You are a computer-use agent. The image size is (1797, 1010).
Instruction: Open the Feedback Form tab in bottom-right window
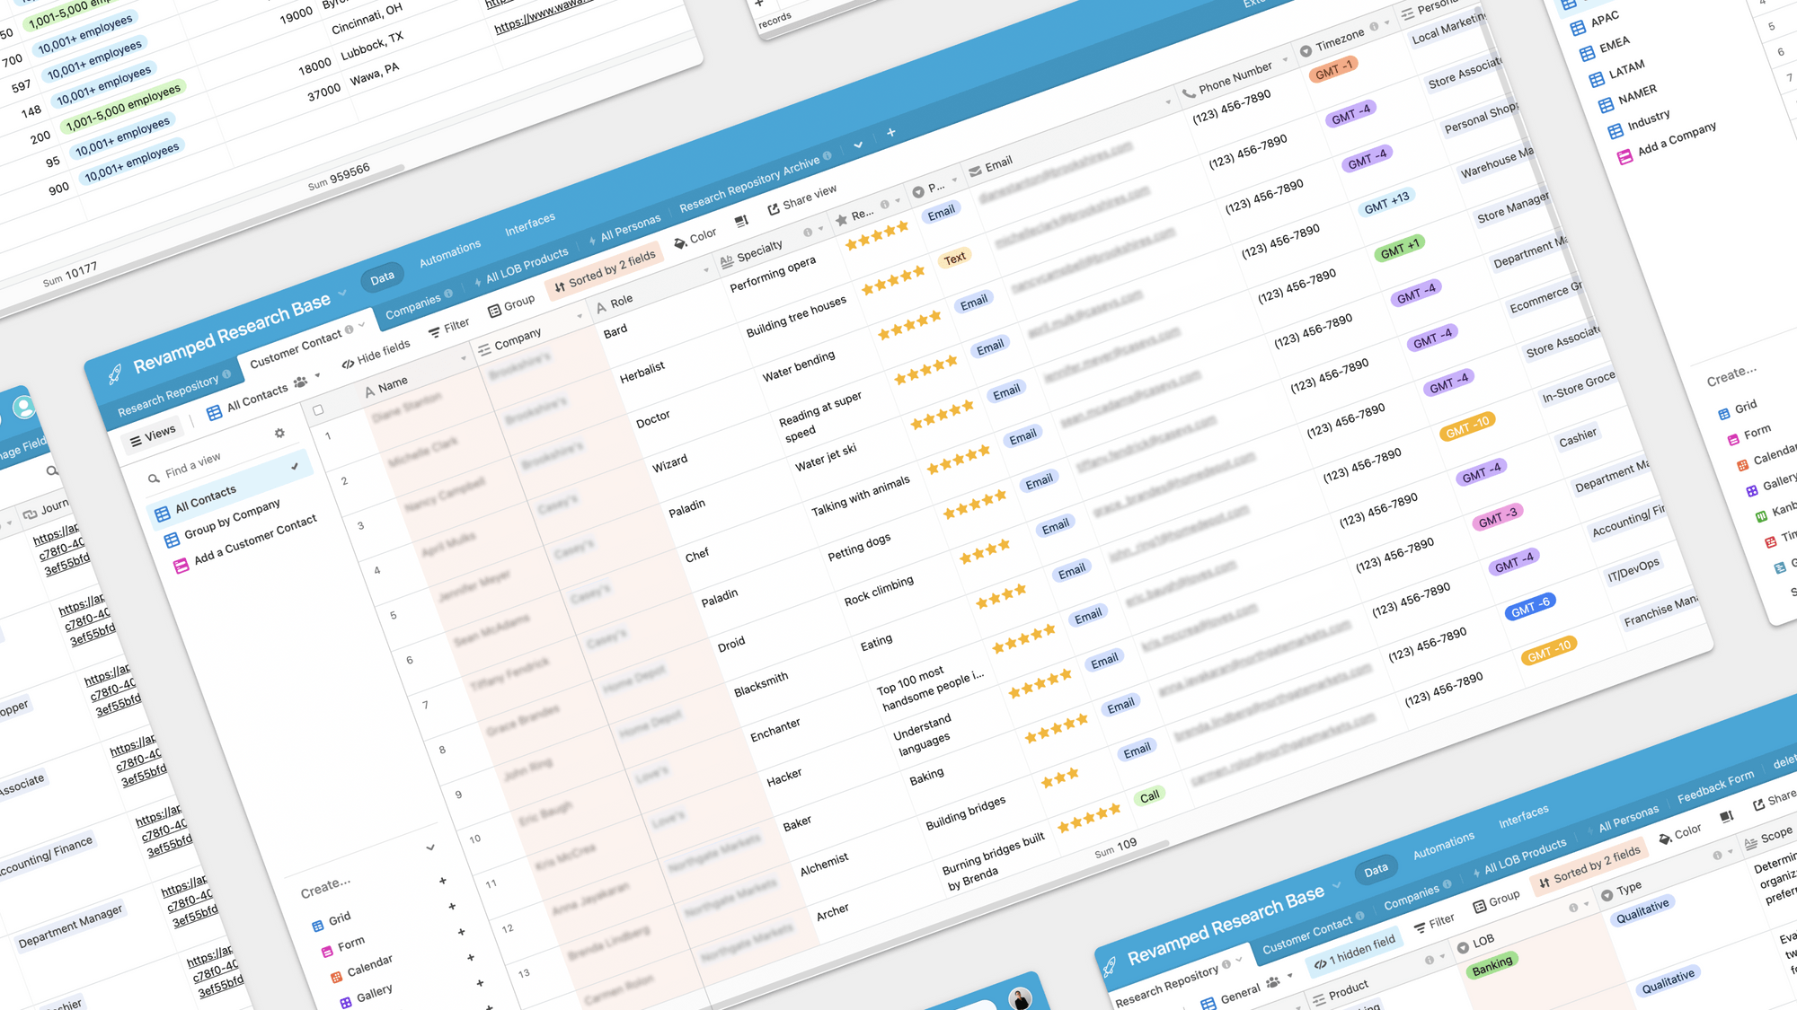[1715, 787]
